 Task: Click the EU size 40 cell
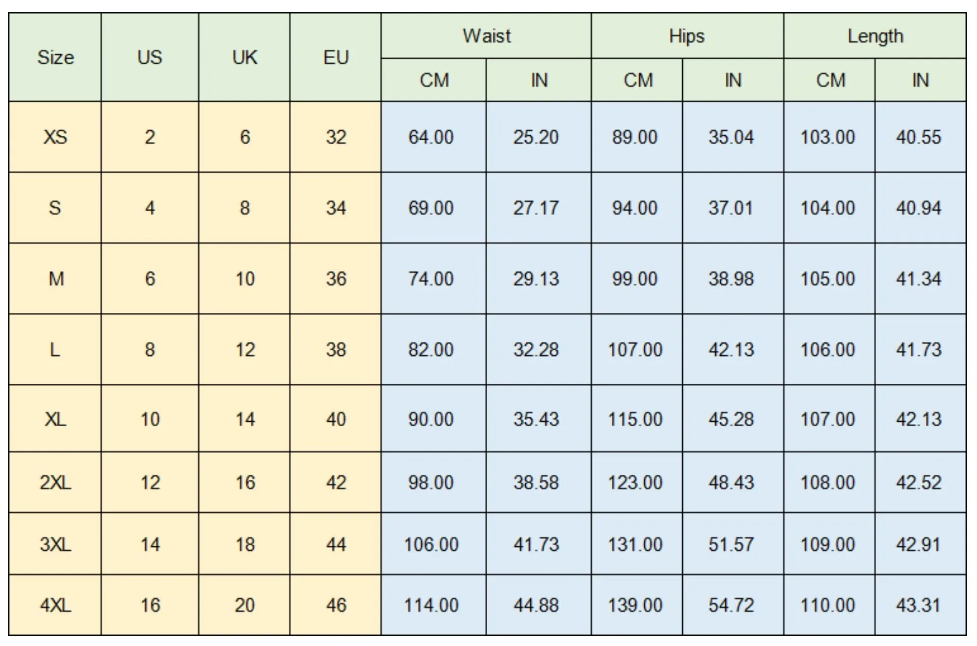[x=336, y=419]
